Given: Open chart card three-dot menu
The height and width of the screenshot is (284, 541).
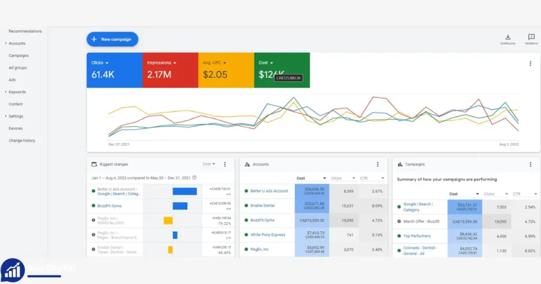Looking at the screenshot, I should pyautogui.click(x=530, y=63).
